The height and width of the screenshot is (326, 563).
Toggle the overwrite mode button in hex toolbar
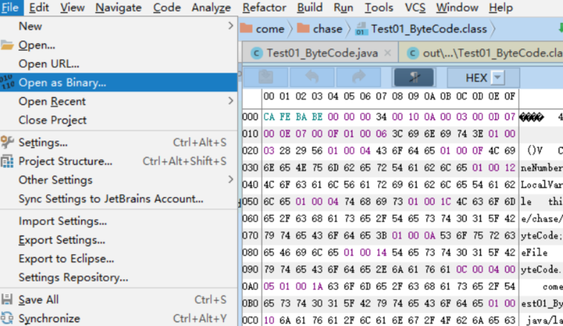pos(413,78)
